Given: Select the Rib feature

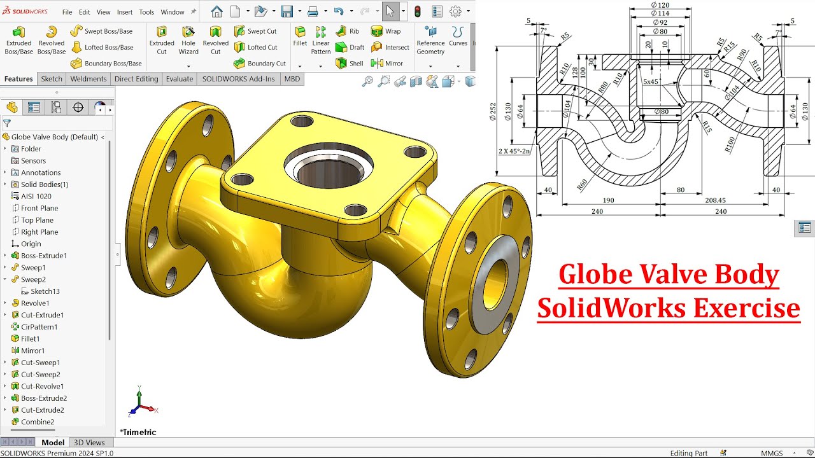Looking at the screenshot, I should pyautogui.click(x=347, y=31).
